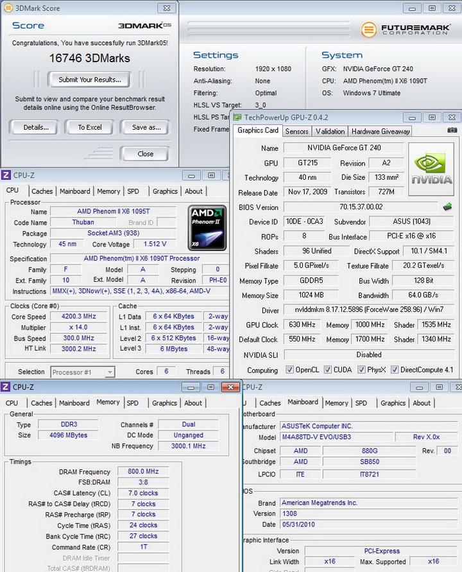Switch to Sensors tab in GPU-Z
462x572 pixels.
coord(297,132)
